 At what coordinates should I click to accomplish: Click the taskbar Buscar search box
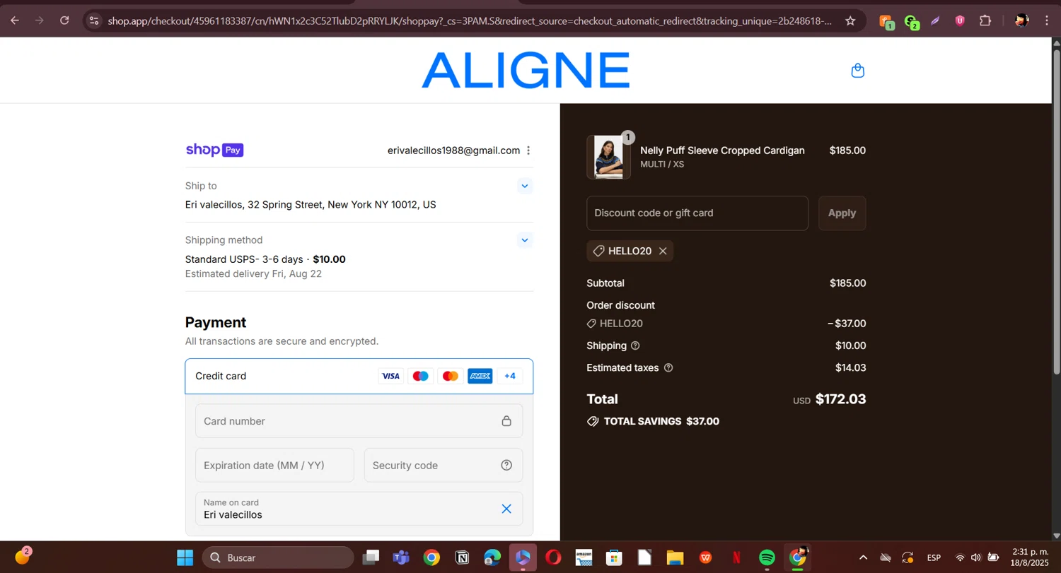(278, 557)
